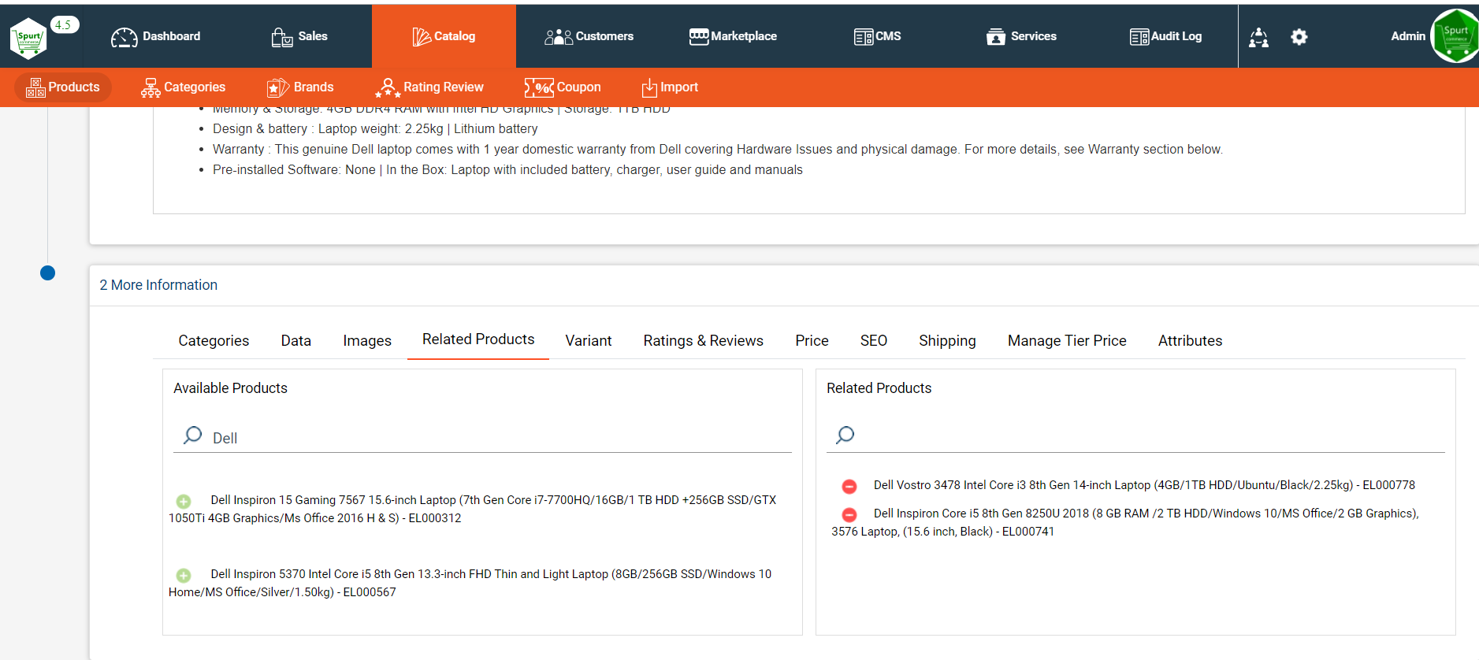
Task: Click the Catalog icon in the top bar
Action: click(x=422, y=37)
